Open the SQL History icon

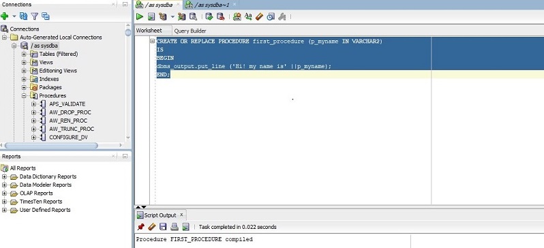[271, 16]
